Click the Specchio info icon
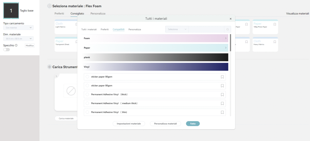This screenshot has width=310, height=141. [16, 45]
